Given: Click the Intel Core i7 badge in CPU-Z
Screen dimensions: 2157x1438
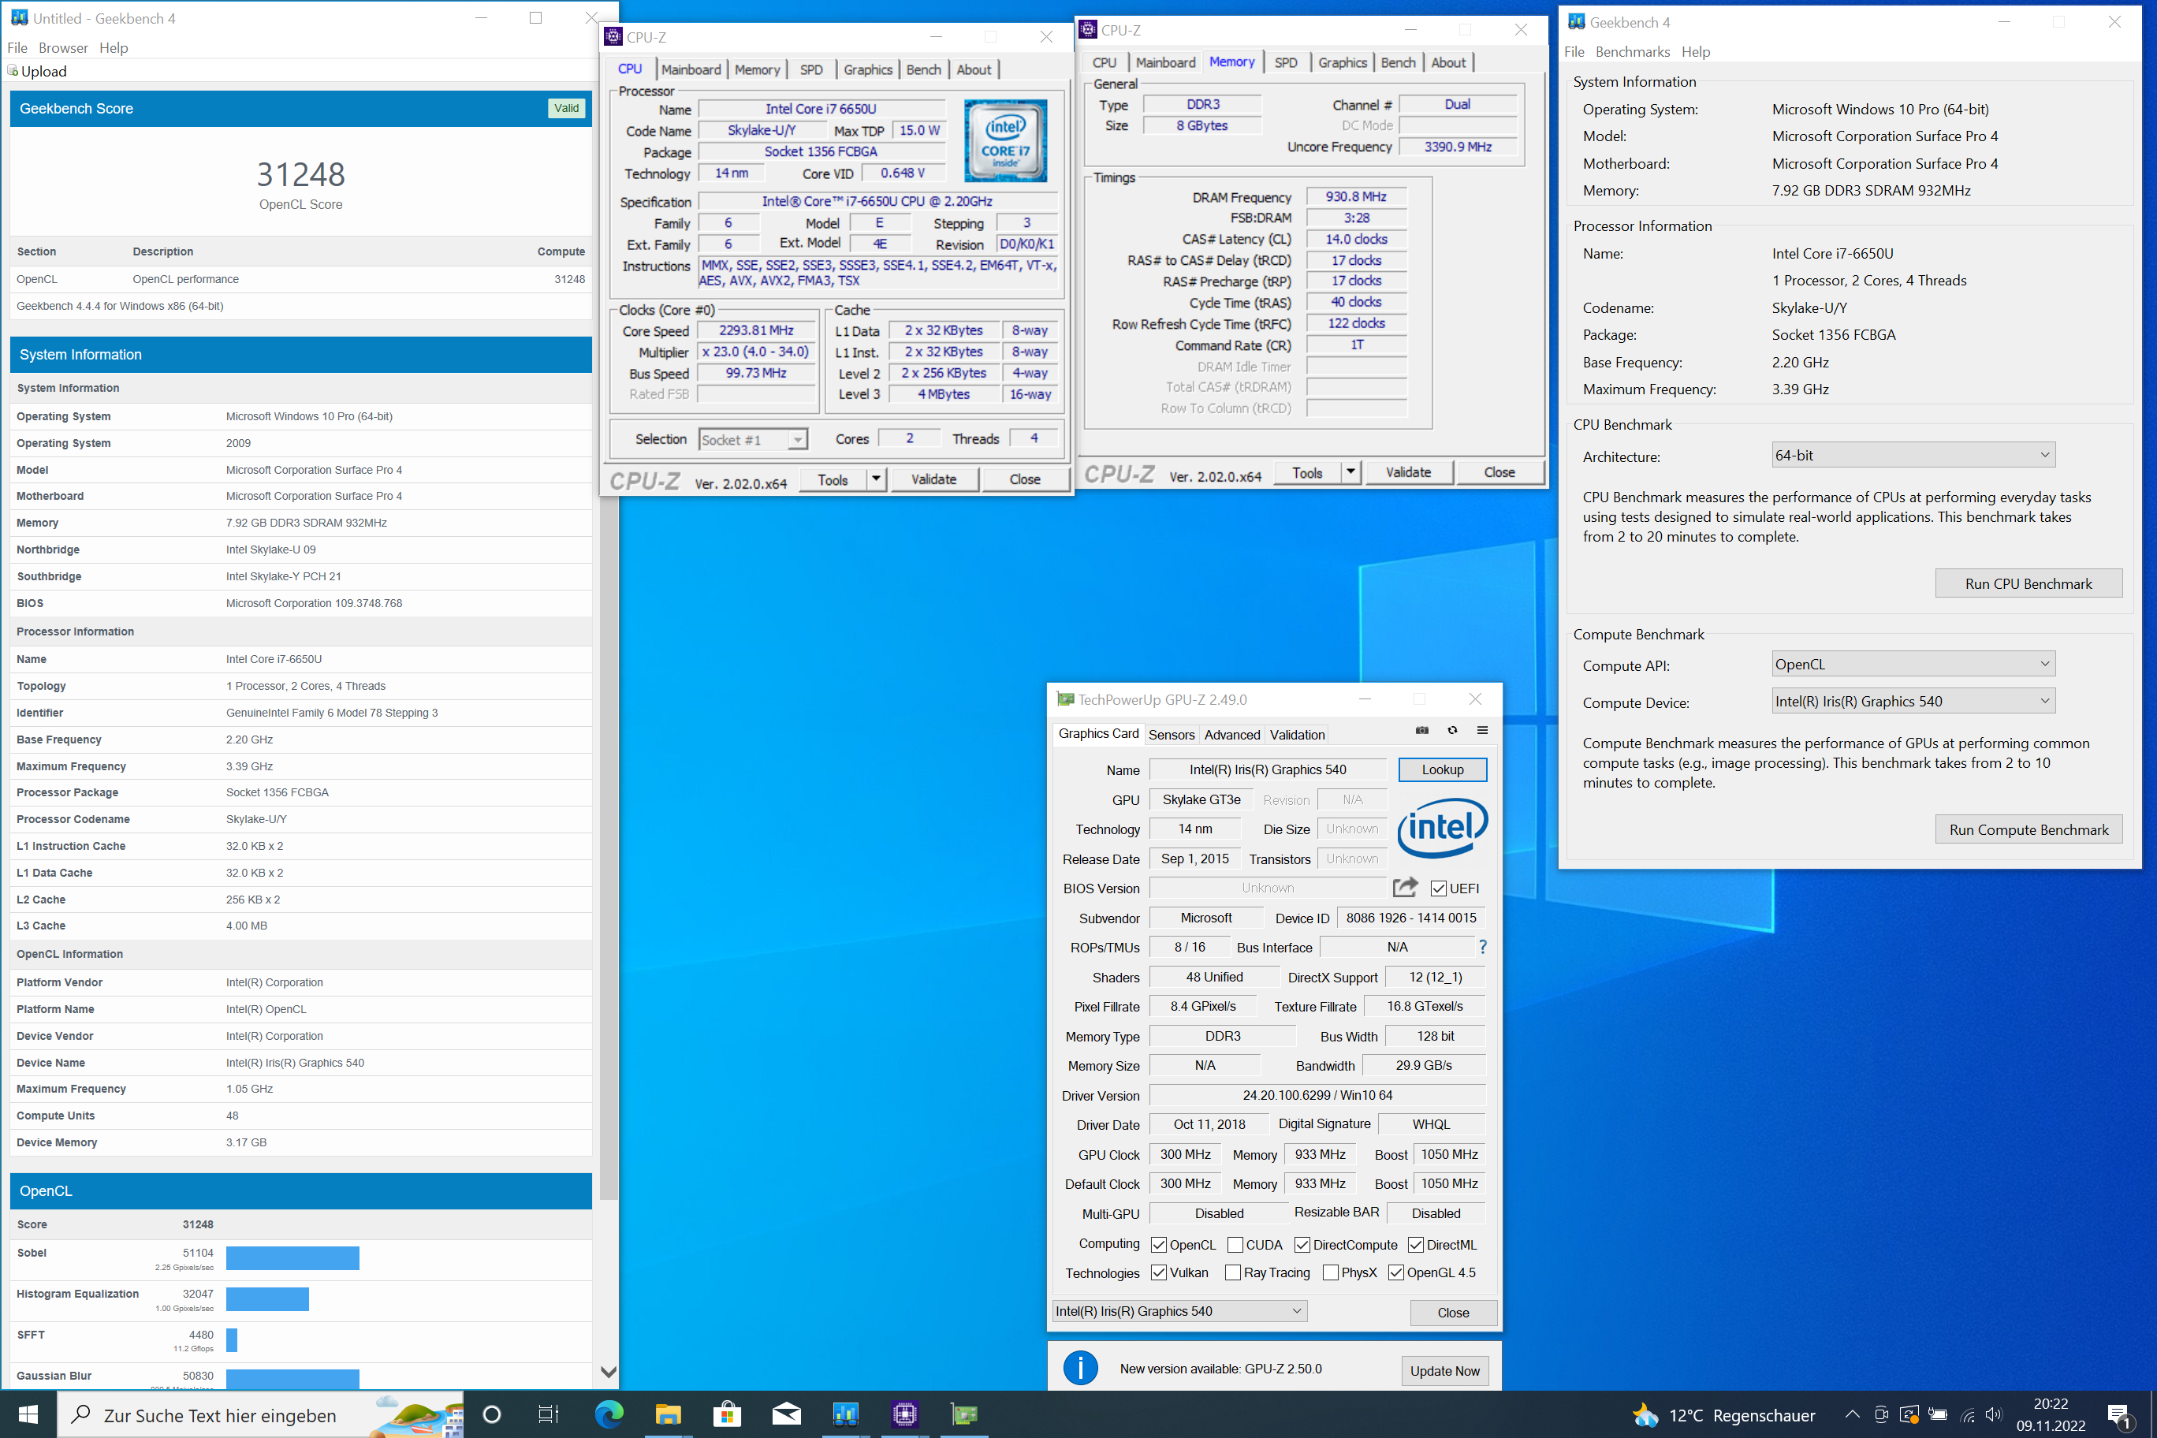Looking at the screenshot, I should pyautogui.click(x=1005, y=140).
